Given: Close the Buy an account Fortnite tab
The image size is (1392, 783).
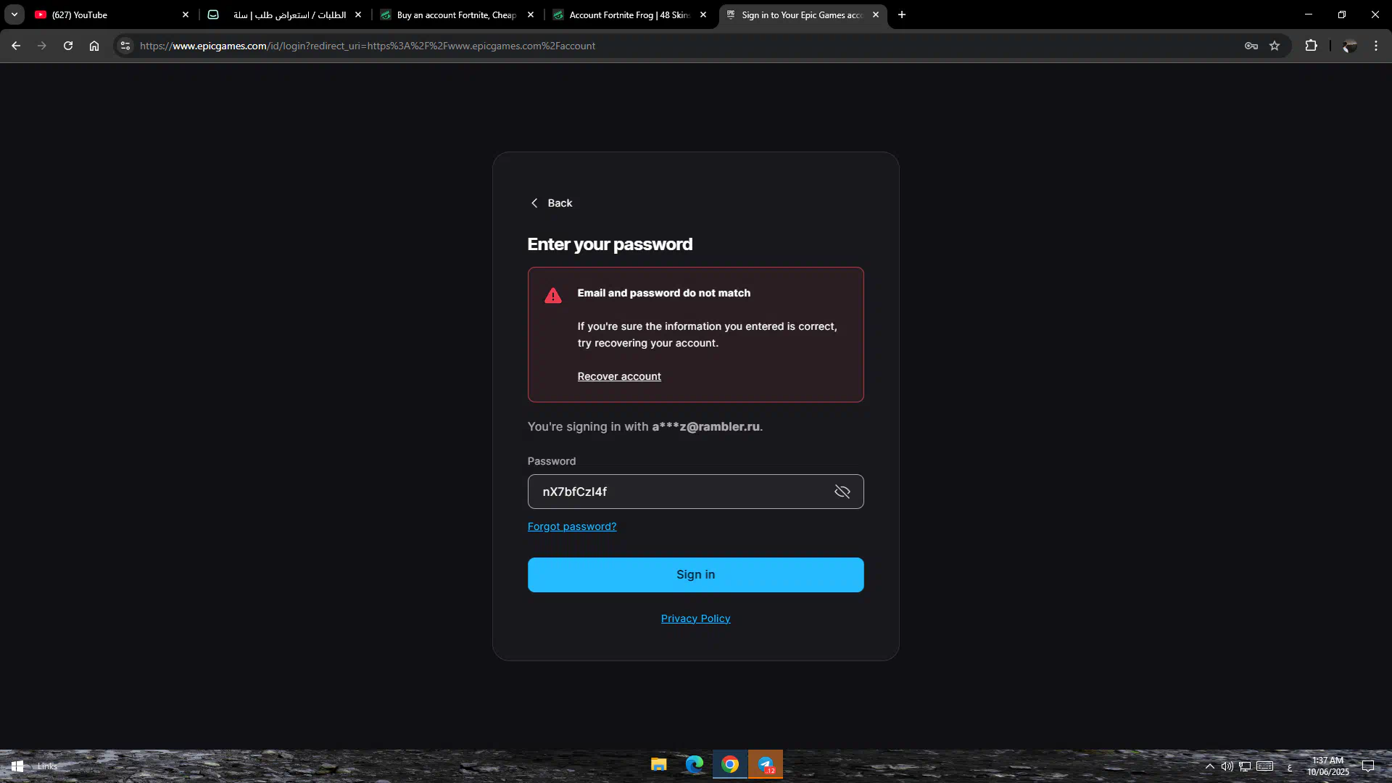Looking at the screenshot, I should [530, 14].
